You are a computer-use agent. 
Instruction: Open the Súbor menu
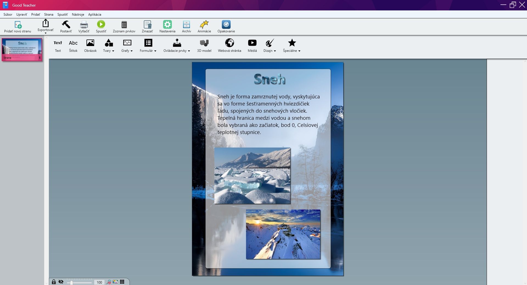click(x=8, y=15)
